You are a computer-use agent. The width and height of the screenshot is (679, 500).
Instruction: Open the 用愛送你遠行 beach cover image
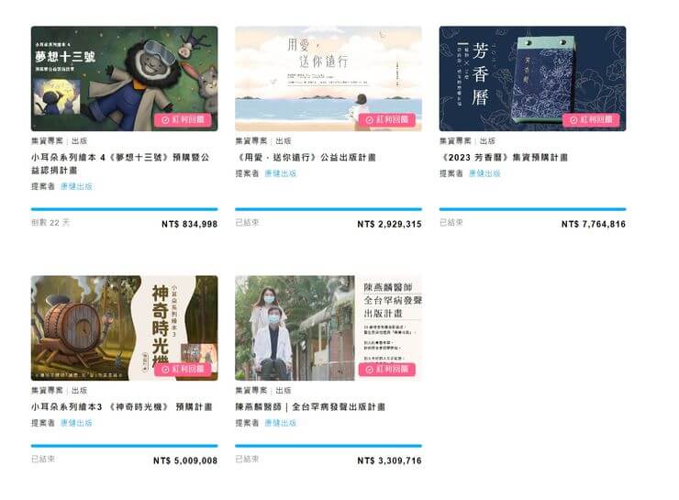pyautogui.click(x=328, y=79)
